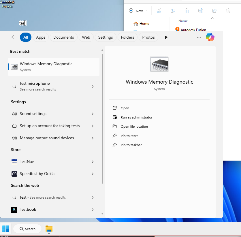Select the Documents filter tab
This screenshot has height=237, width=241.
point(64,37)
